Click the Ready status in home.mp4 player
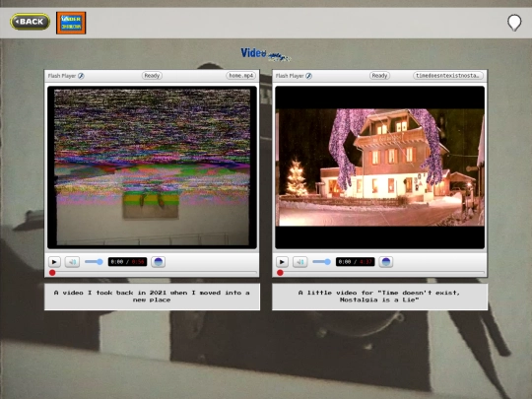The width and height of the screenshot is (532, 399). click(x=152, y=76)
